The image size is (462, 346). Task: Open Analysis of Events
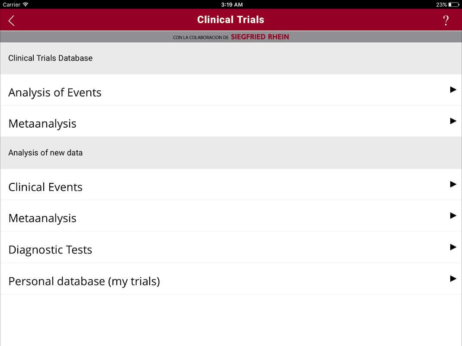tap(55, 93)
